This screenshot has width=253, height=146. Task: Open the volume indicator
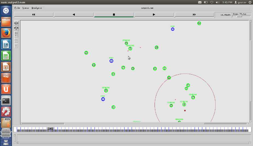coord(217,2)
